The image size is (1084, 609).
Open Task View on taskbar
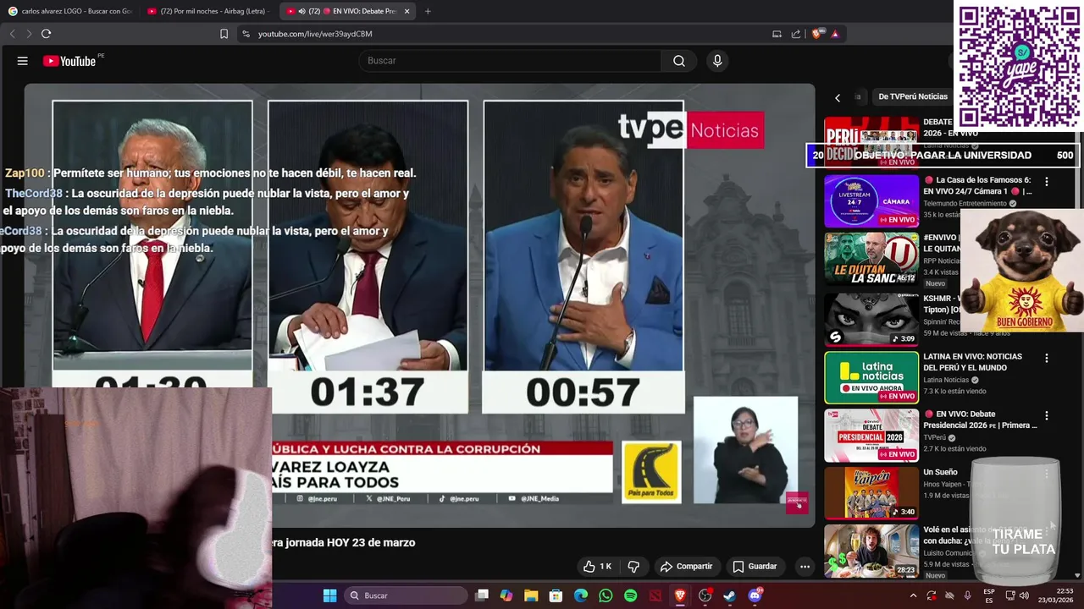(482, 595)
